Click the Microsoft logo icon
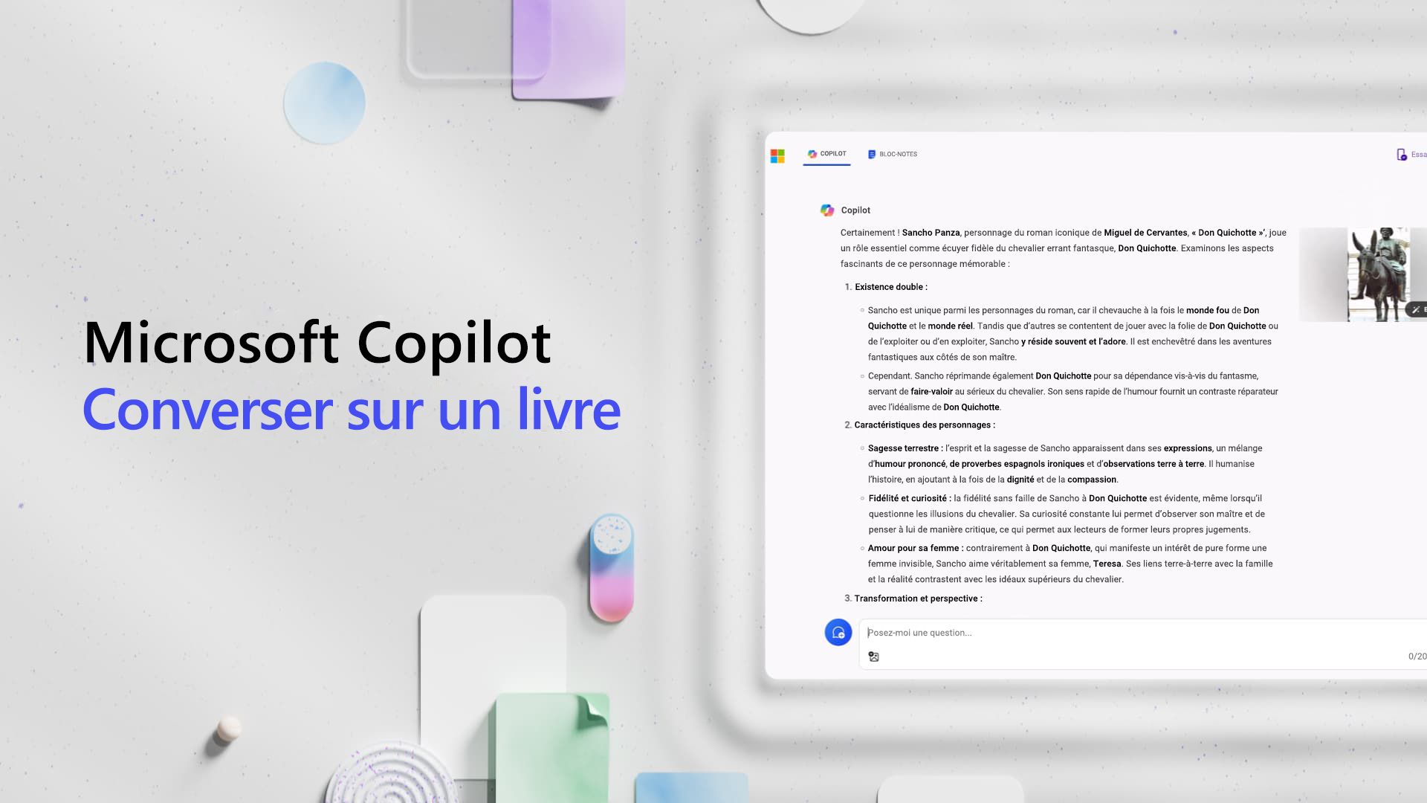 pyautogui.click(x=777, y=154)
